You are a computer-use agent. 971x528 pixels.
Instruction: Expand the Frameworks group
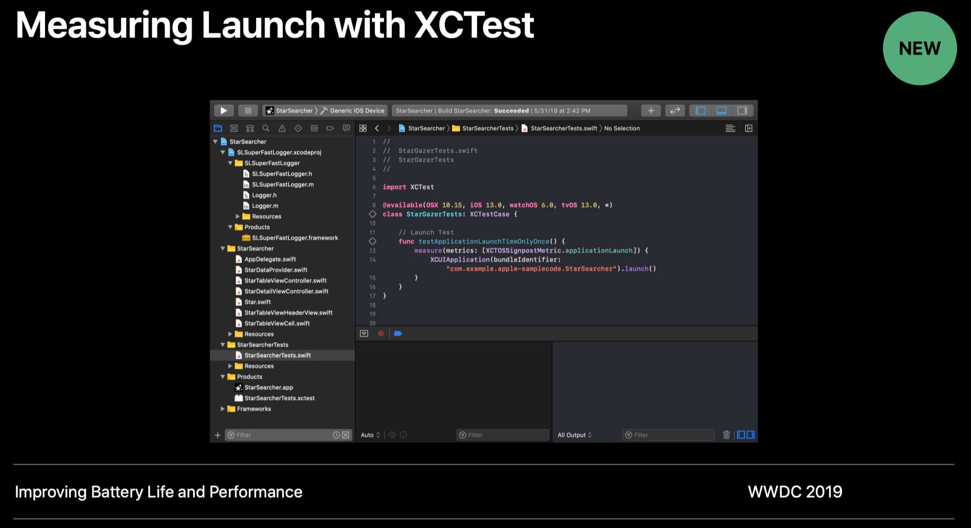pyautogui.click(x=223, y=408)
